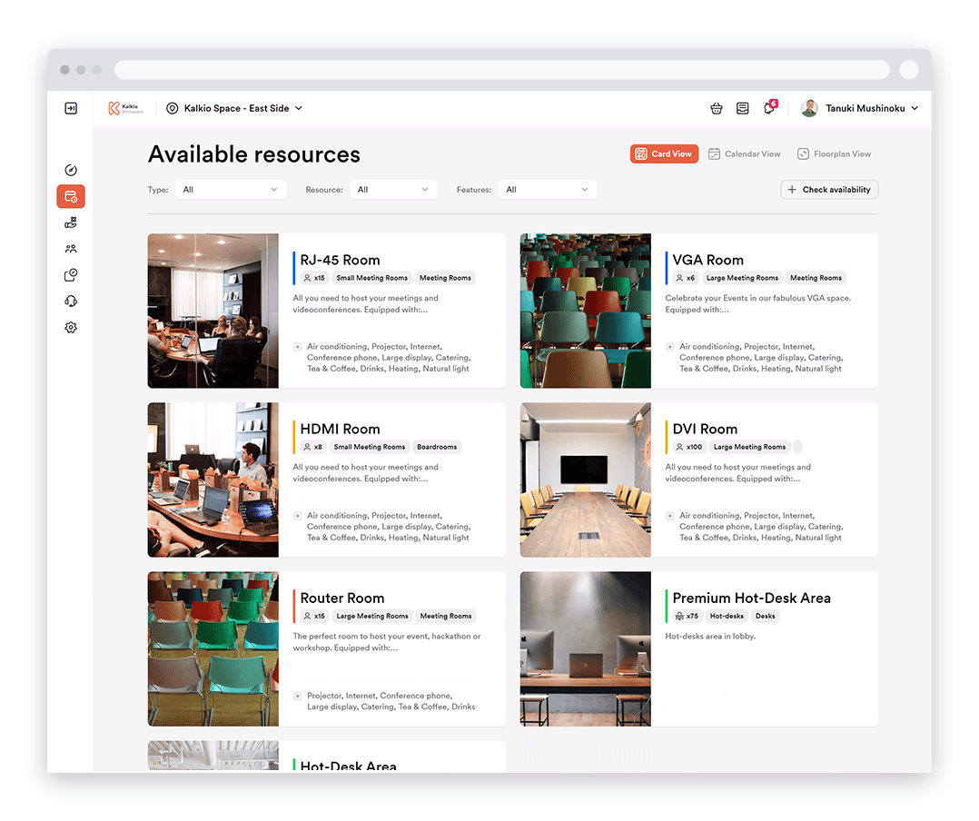The height and width of the screenshot is (821, 979).
Task: Click the HDMI Room laptops photo
Action: pos(213,480)
